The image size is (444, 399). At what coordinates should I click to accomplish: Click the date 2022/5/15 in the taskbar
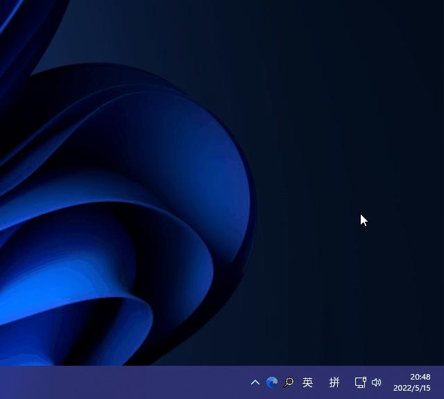[x=412, y=388]
